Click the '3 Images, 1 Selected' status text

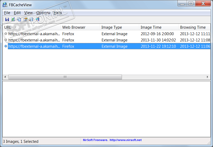21,142
